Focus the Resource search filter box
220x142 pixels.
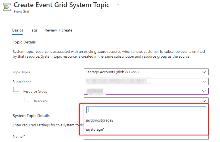coord(146,110)
